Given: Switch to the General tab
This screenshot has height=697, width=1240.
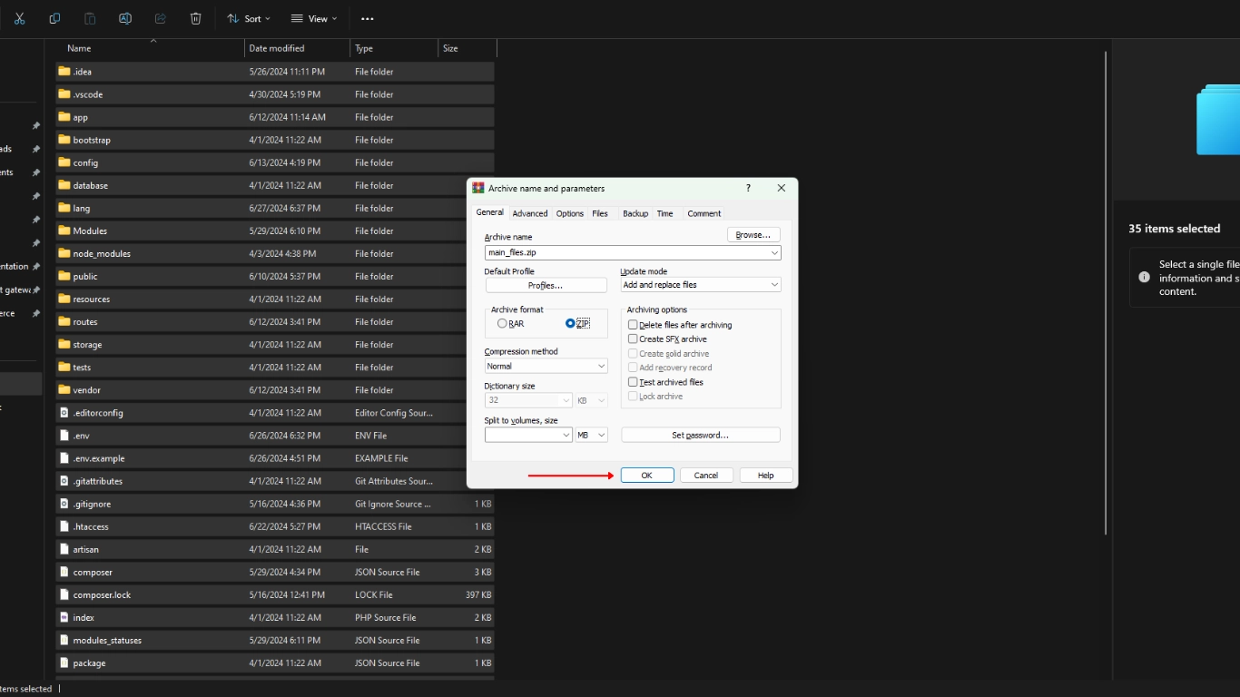Looking at the screenshot, I should 490,212.
